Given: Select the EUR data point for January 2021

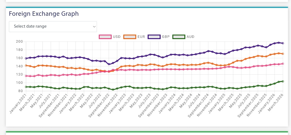Looking at the screenshot, I should (26, 66).
